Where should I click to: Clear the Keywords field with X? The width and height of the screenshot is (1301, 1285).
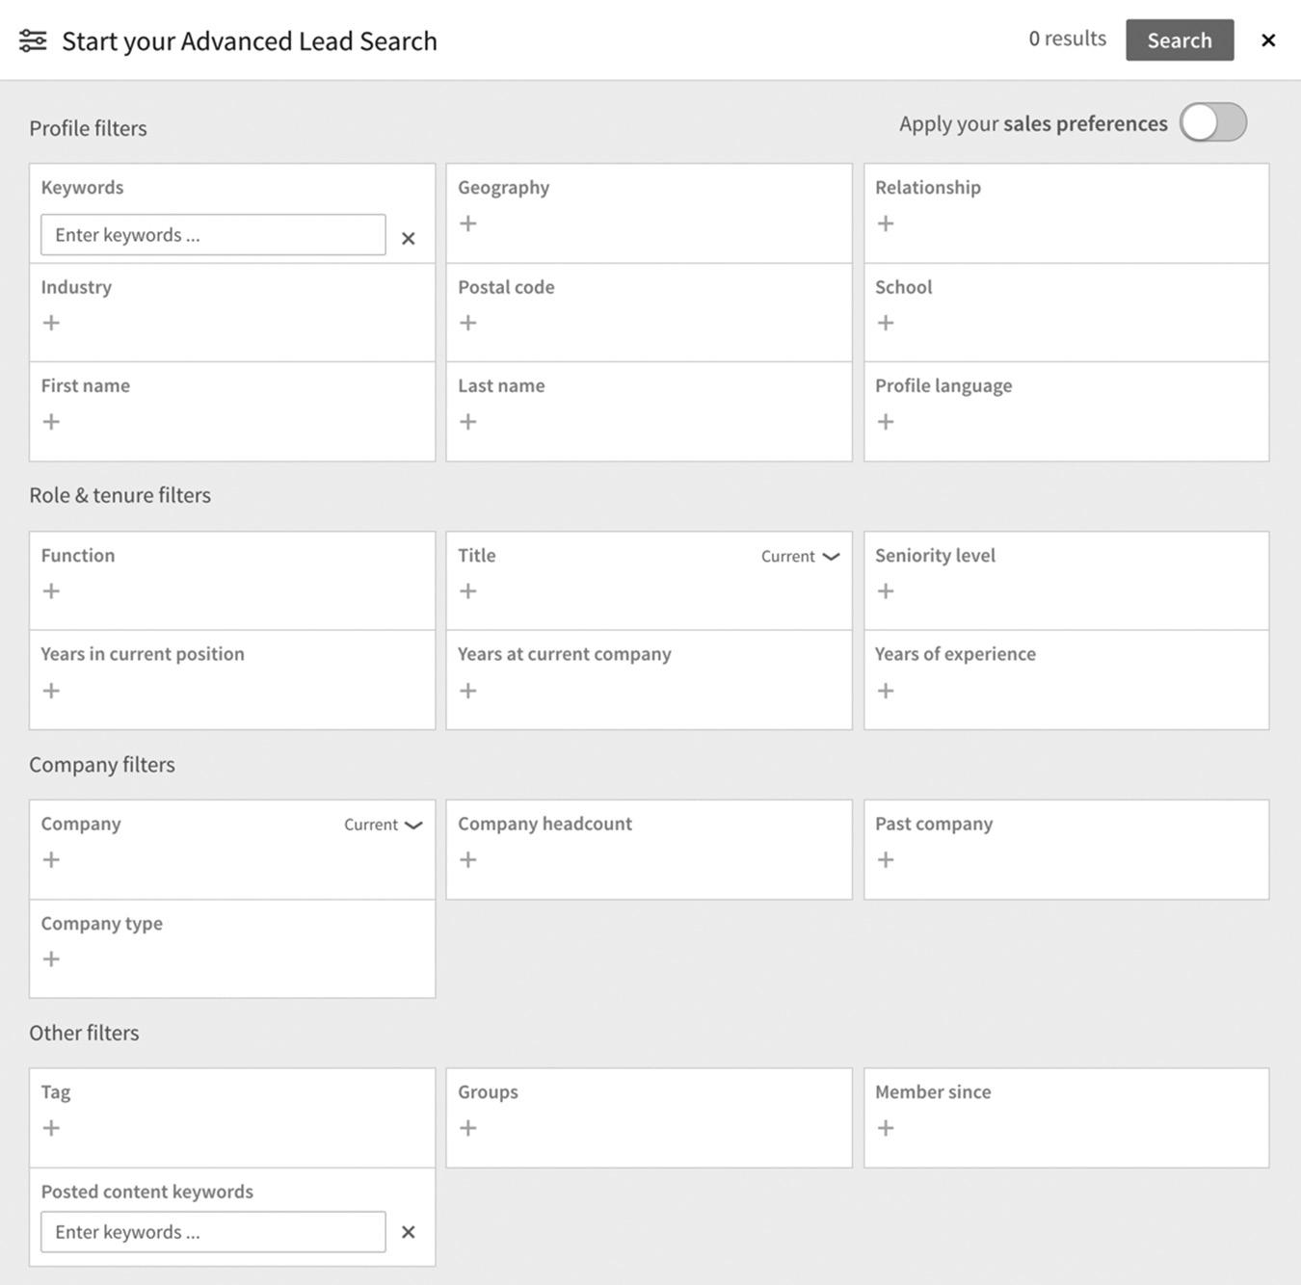409,238
